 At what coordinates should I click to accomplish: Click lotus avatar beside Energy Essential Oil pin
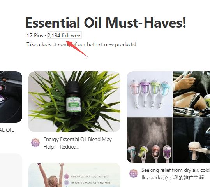click(x=35, y=143)
